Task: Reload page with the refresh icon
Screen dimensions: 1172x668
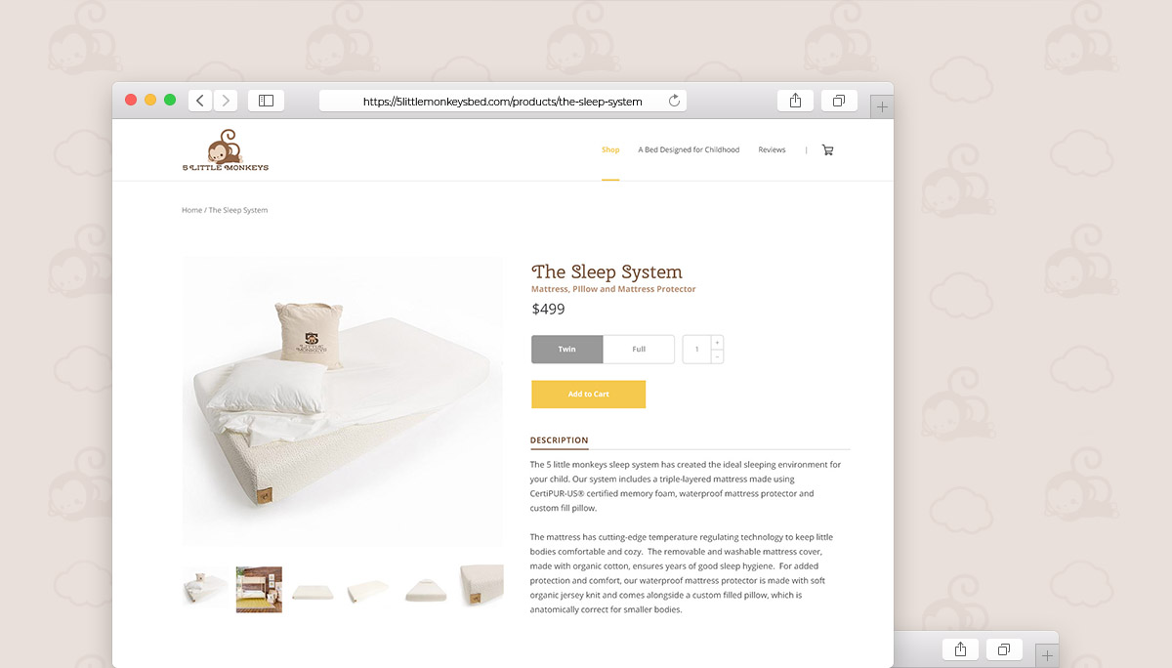Action: (674, 101)
